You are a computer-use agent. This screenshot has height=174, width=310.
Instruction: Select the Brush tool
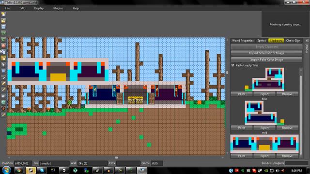[x=3, y=89]
